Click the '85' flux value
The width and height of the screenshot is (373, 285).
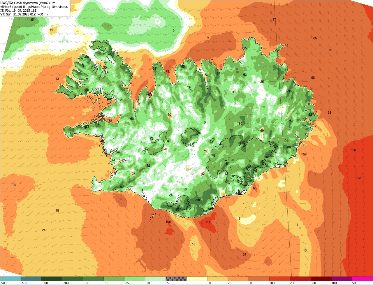(x=315, y=38)
